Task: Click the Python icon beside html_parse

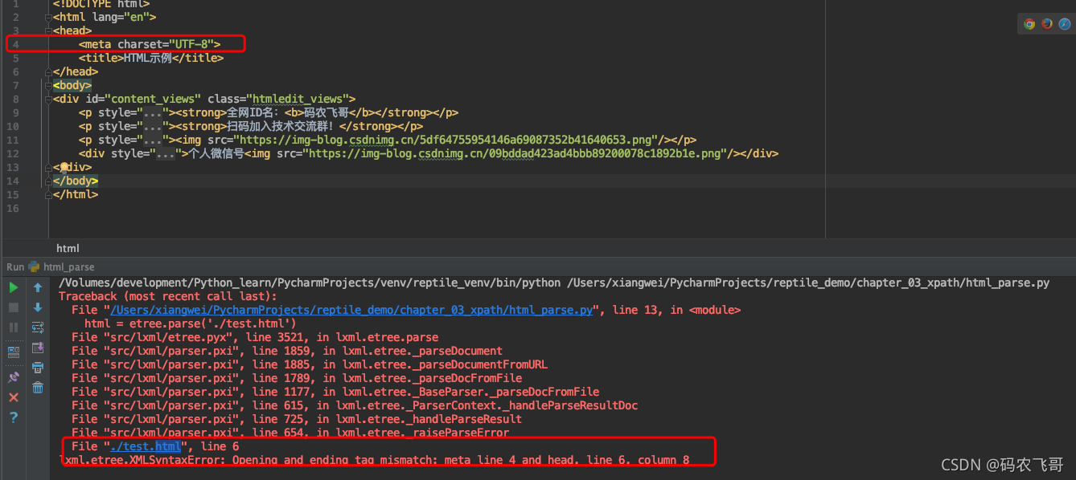Action: (34, 266)
